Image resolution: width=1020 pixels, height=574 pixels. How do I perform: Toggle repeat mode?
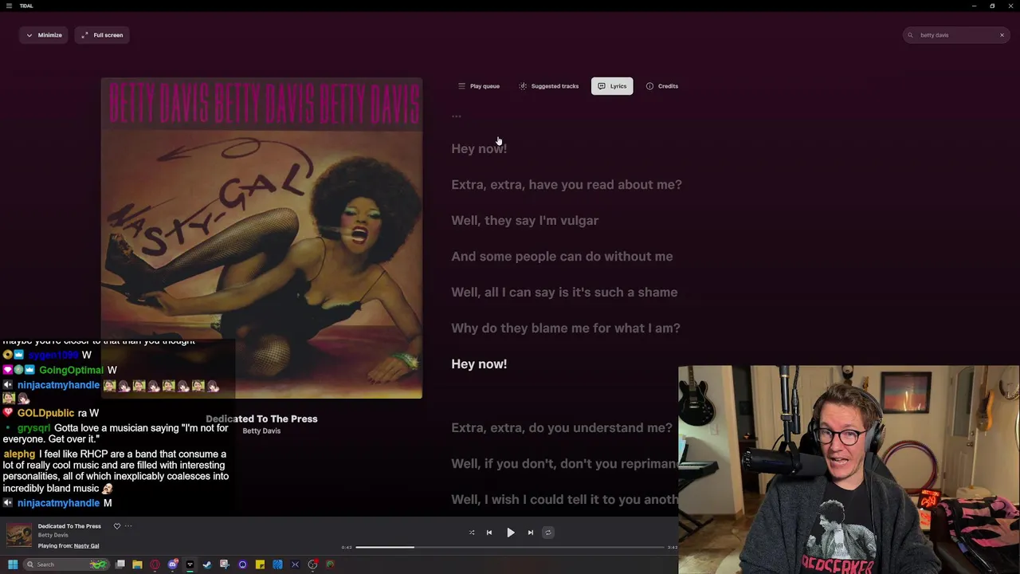tap(548, 533)
